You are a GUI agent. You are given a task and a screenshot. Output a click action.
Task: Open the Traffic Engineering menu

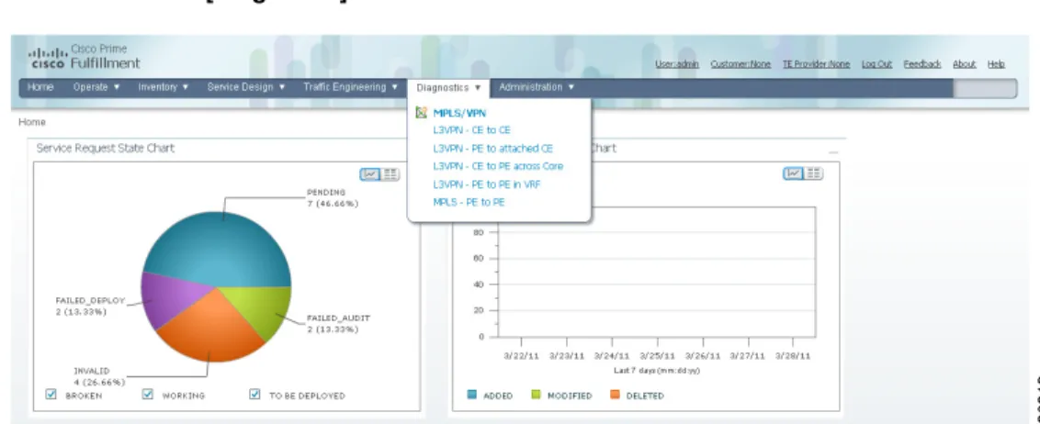pyautogui.click(x=351, y=87)
